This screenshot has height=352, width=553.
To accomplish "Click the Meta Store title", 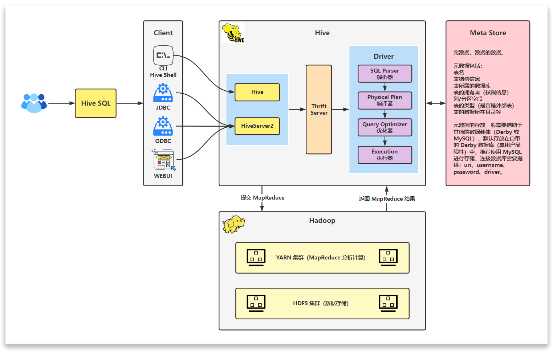I will 488,33.
